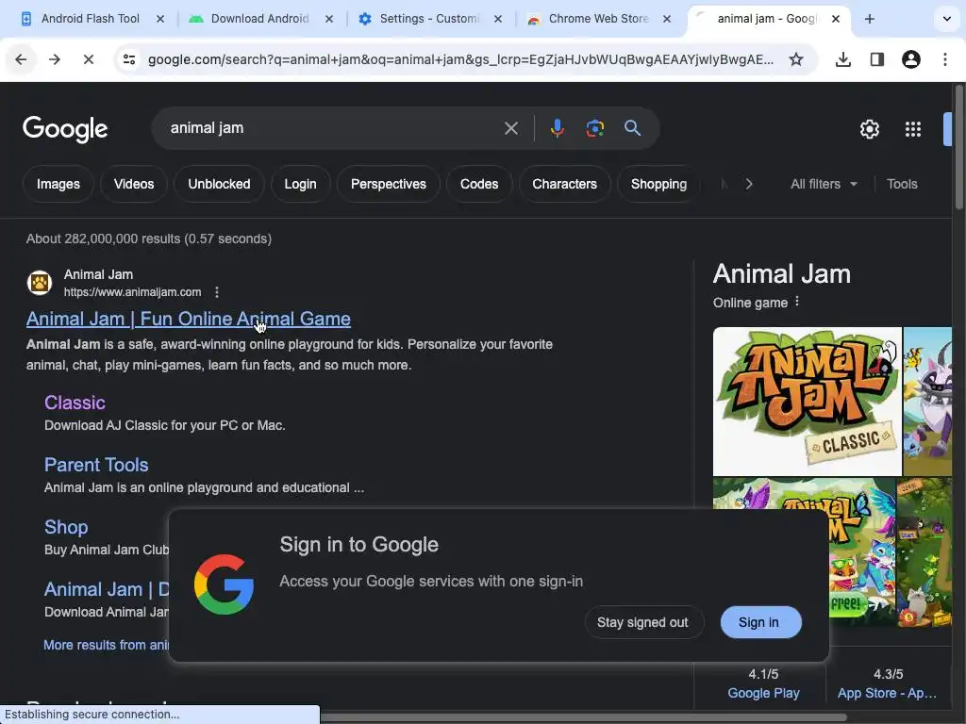This screenshot has width=966, height=724.
Task: Click More results from animaljam link
Action: pyautogui.click(x=106, y=645)
